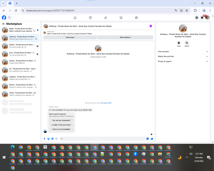This screenshot has height=171, width=214.
Task: Open the Chrome extensions puzzle icon
Action: point(195,11)
